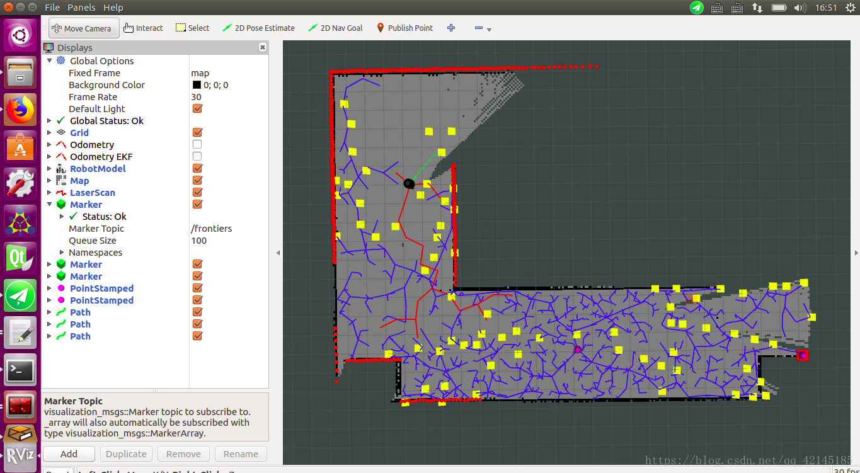Open the Terminal launcher icon
The width and height of the screenshot is (860, 473).
tap(21, 370)
